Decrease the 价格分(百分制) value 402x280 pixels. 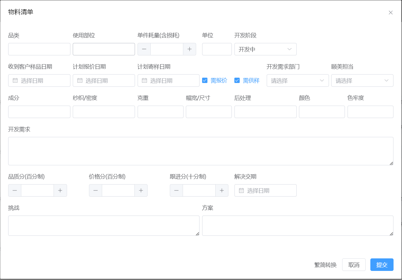tap(96, 190)
